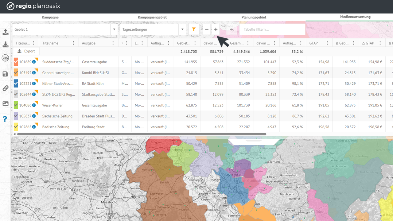Click the orange filter funnel icon
393x221 pixels.
[194, 29]
